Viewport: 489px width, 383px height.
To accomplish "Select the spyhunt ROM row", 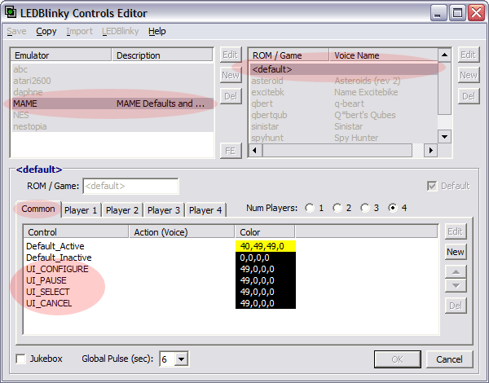I will click(343, 138).
